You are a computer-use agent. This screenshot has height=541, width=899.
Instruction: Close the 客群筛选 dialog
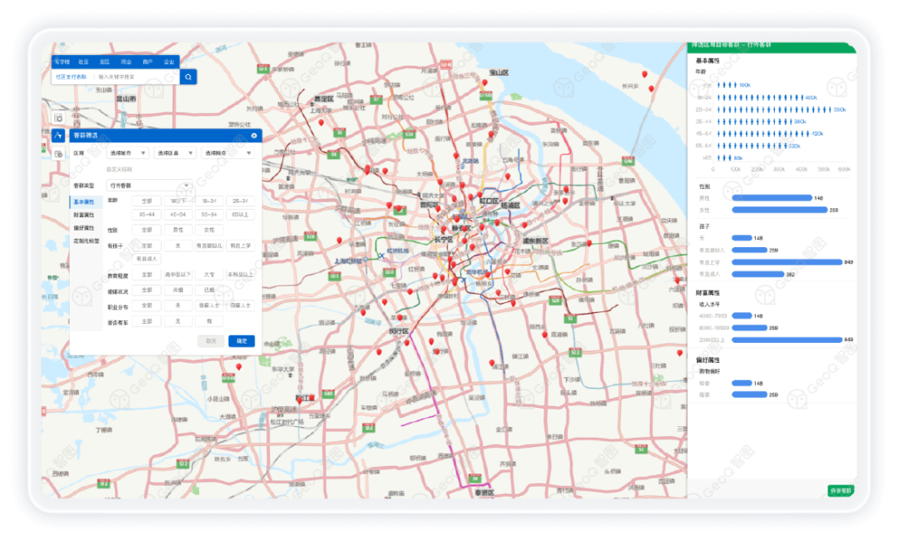[254, 136]
